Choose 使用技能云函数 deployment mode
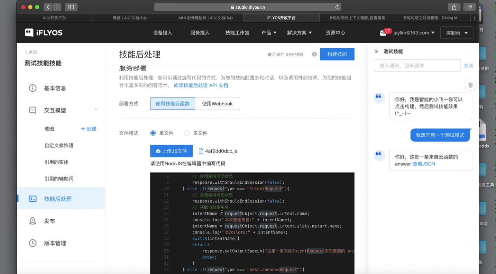496x274 pixels. (x=173, y=104)
